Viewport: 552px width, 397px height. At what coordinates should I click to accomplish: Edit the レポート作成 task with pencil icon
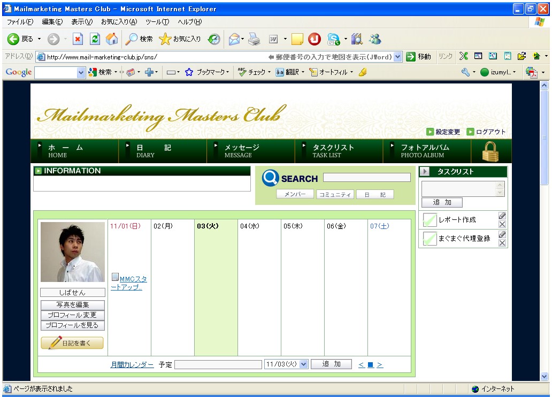click(502, 215)
